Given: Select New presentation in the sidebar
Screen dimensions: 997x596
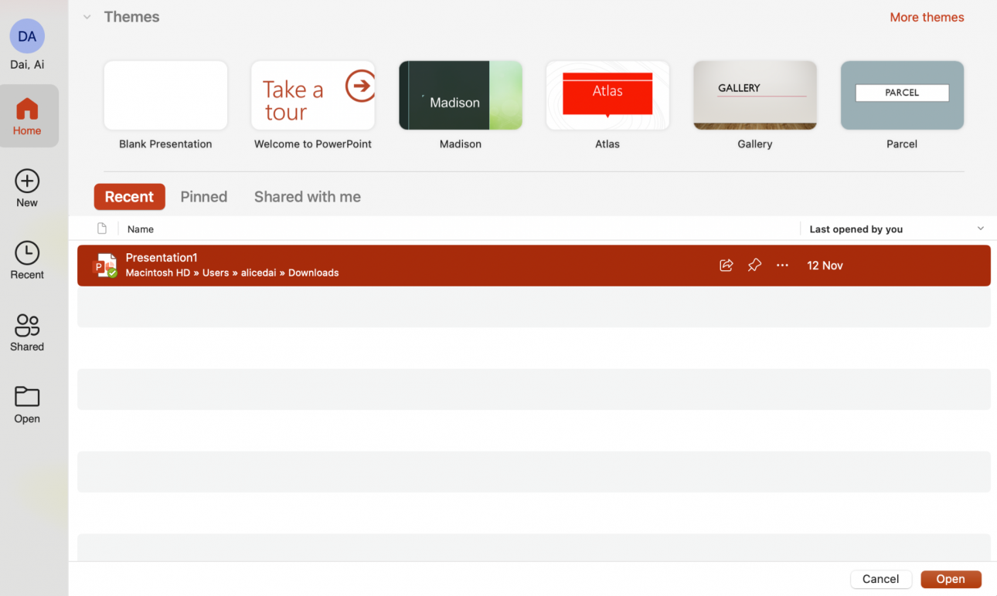Looking at the screenshot, I should point(27,188).
